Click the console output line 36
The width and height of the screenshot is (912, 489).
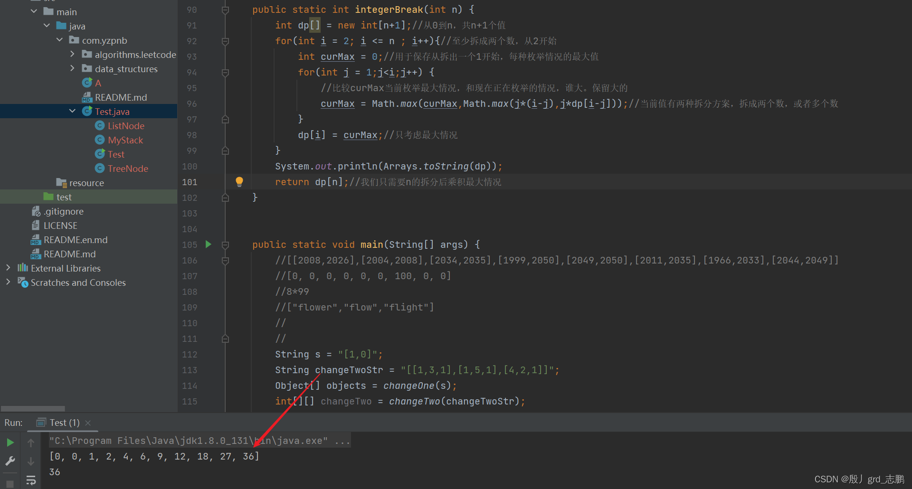(x=55, y=472)
